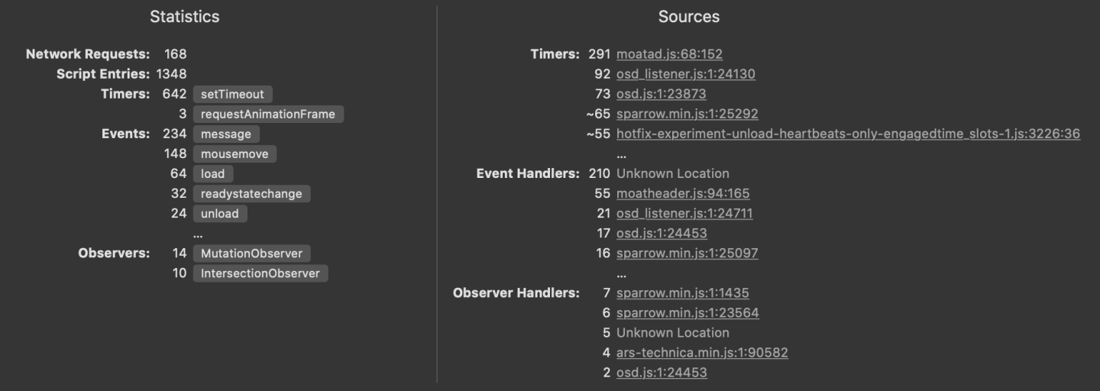This screenshot has width=1100, height=391.
Task: Open the moatad.js:68:152 source link
Action: point(669,54)
